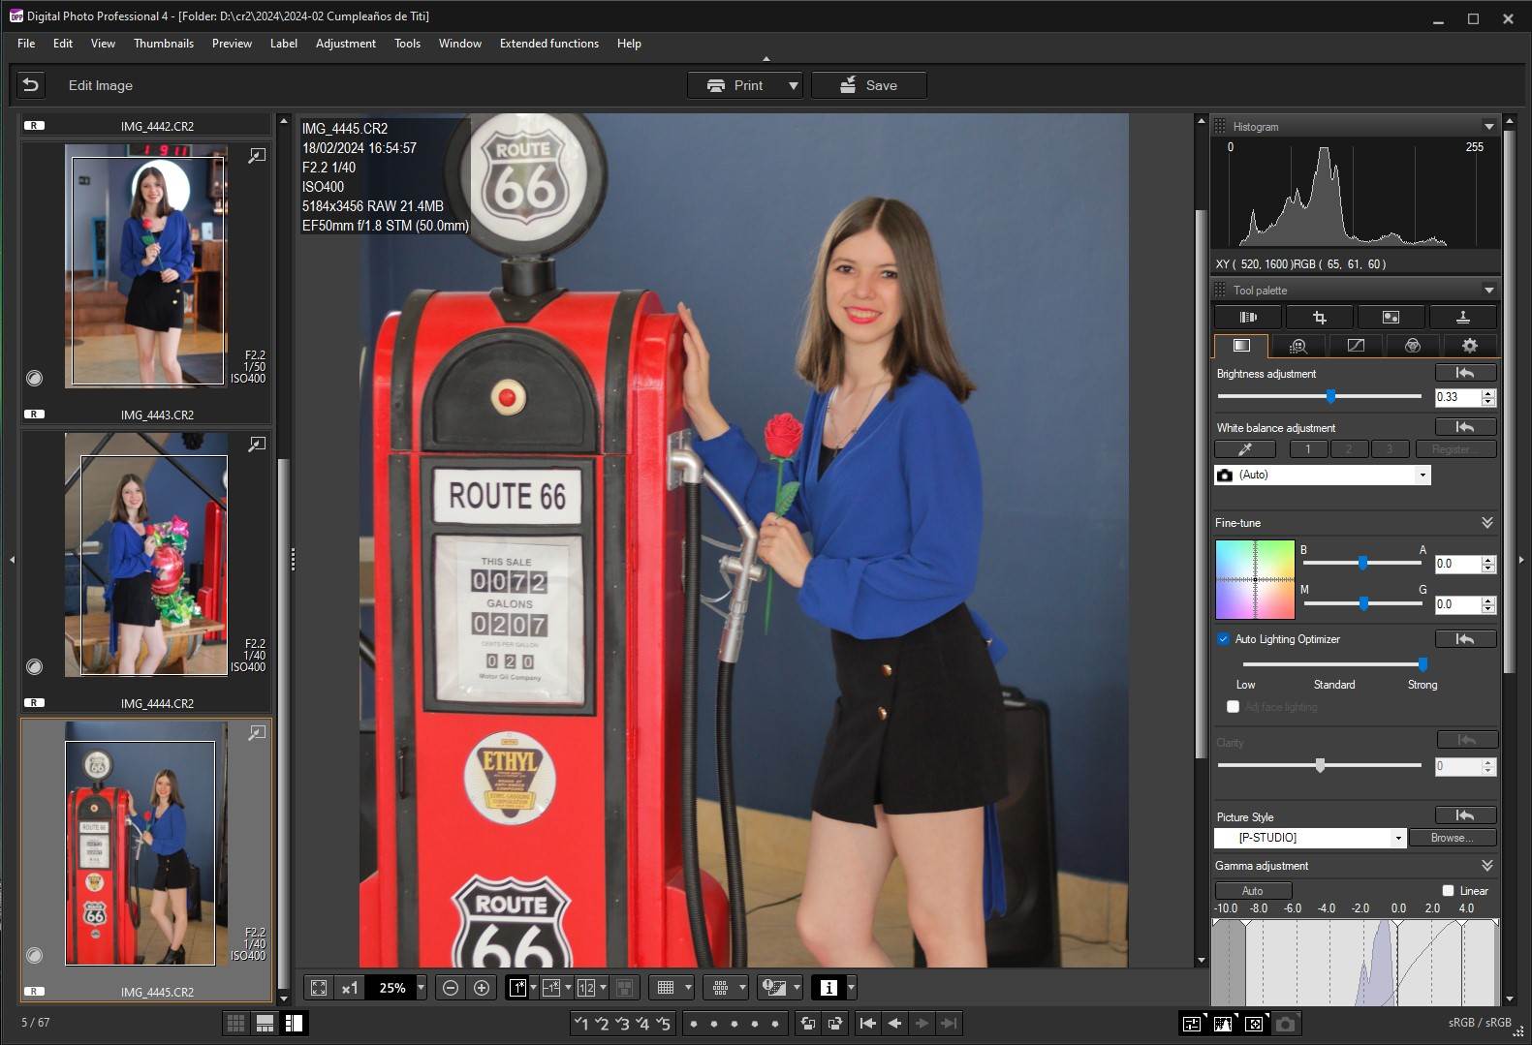The image size is (1532, 1045).
Task: Toggle the AF points display
Action: [x=720, y=988]
